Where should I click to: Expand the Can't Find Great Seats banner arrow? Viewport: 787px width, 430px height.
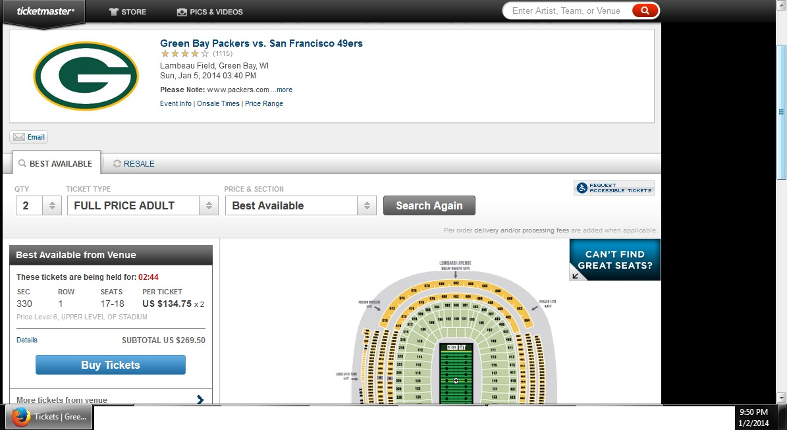pos(576,275)
